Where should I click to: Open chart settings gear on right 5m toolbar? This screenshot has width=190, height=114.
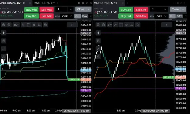tap(126, 25)
